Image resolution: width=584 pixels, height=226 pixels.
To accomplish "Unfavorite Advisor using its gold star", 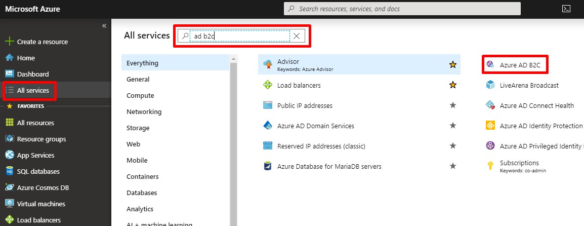I will click(x=452, y=64).
